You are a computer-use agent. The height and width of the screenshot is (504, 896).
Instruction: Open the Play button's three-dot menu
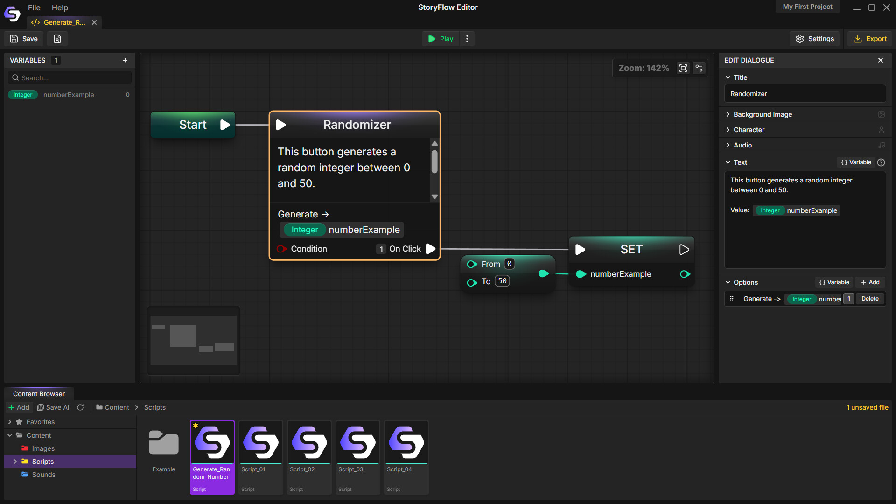click(467, 39)
